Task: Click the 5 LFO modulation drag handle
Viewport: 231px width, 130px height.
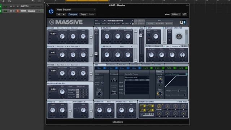Action: click(151, 68)
